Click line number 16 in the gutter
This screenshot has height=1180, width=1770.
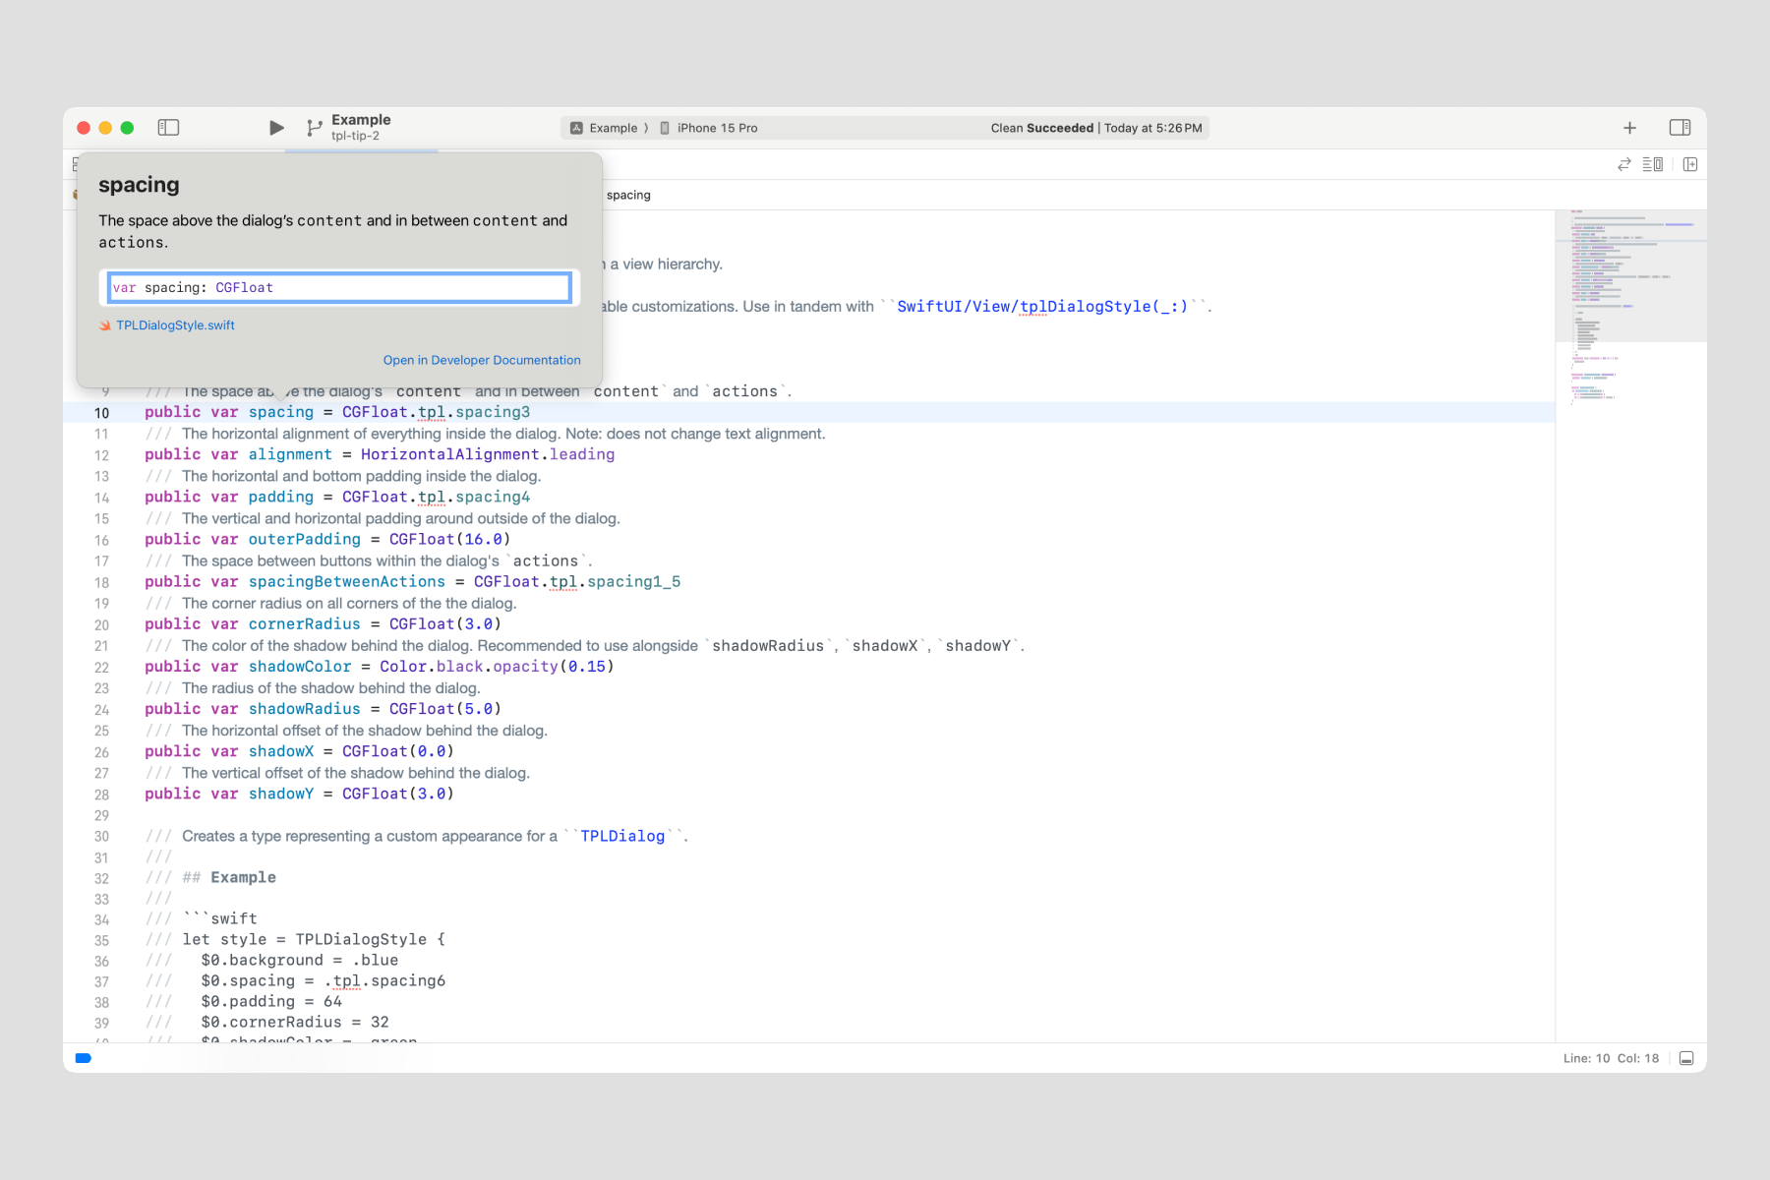click(101, 540)
